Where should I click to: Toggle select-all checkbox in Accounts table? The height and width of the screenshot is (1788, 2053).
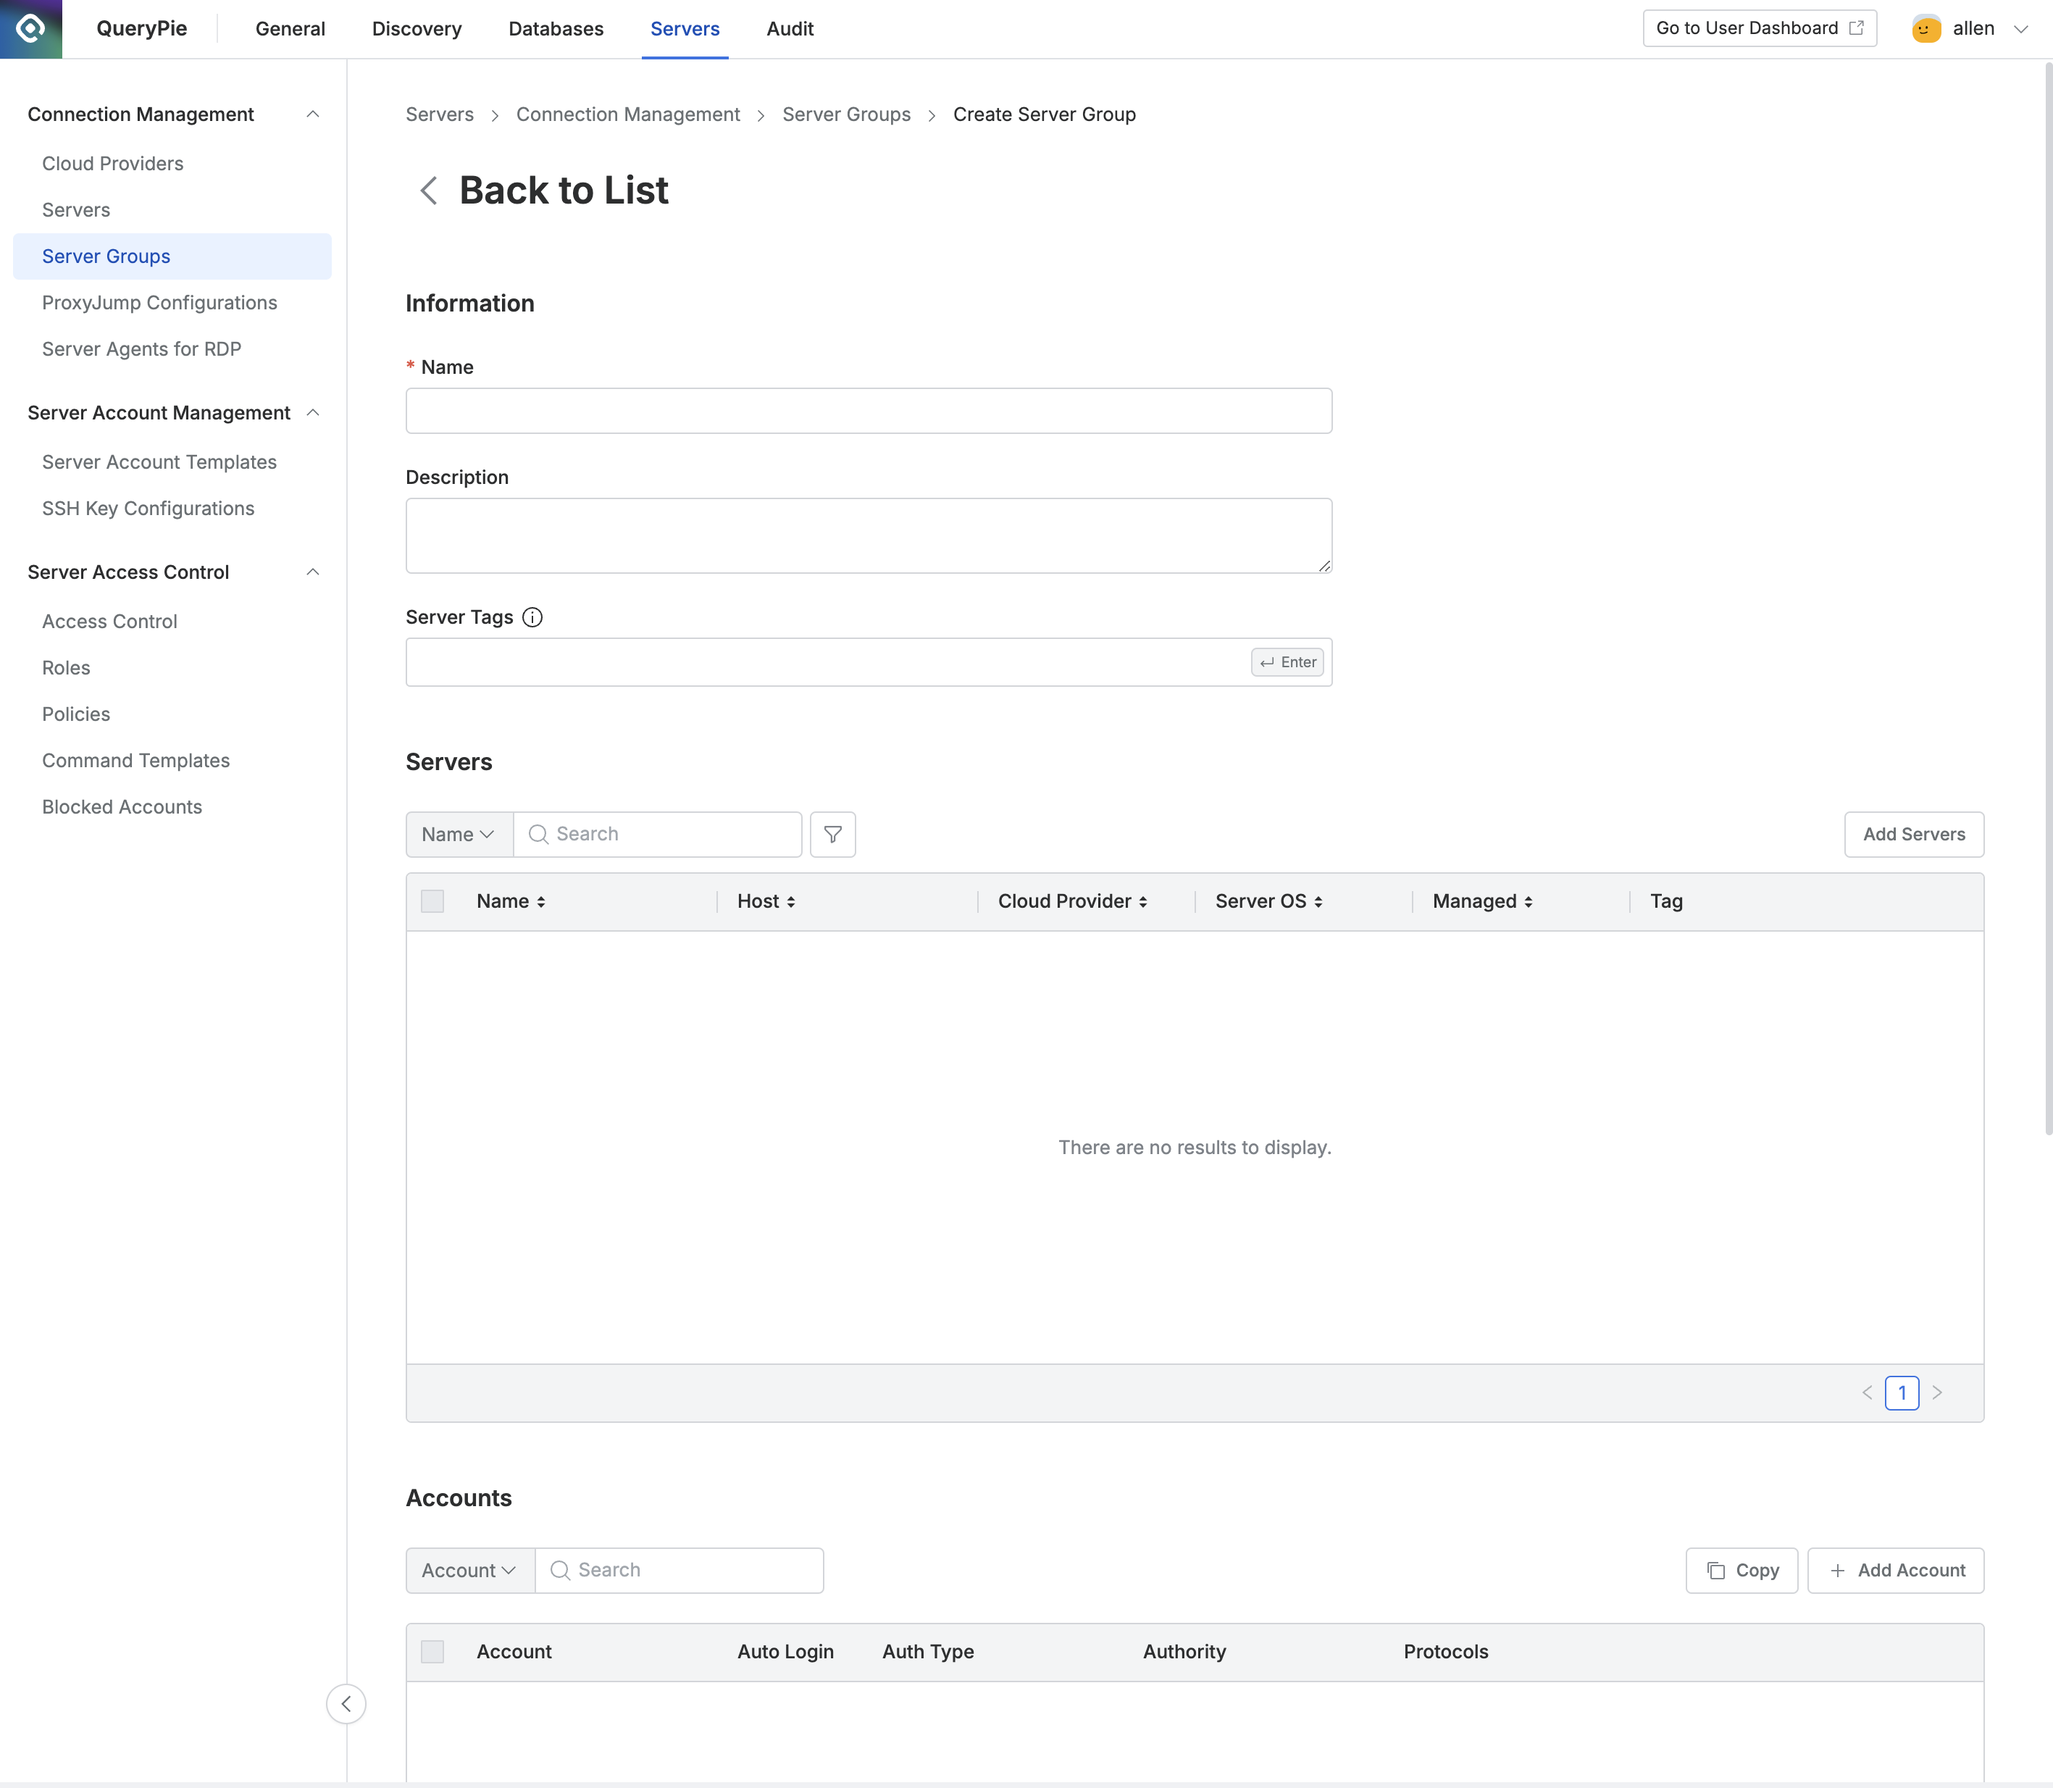click(432, 1651)
